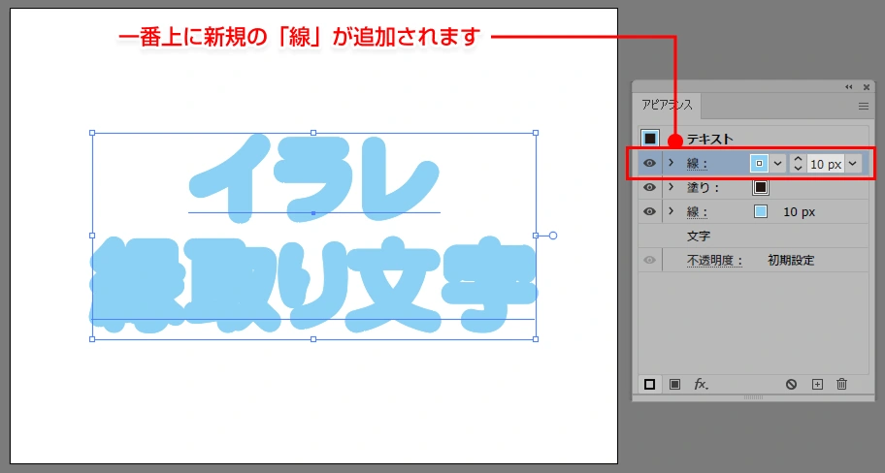Open the 線: link in the highlighted row

point(697,164)
